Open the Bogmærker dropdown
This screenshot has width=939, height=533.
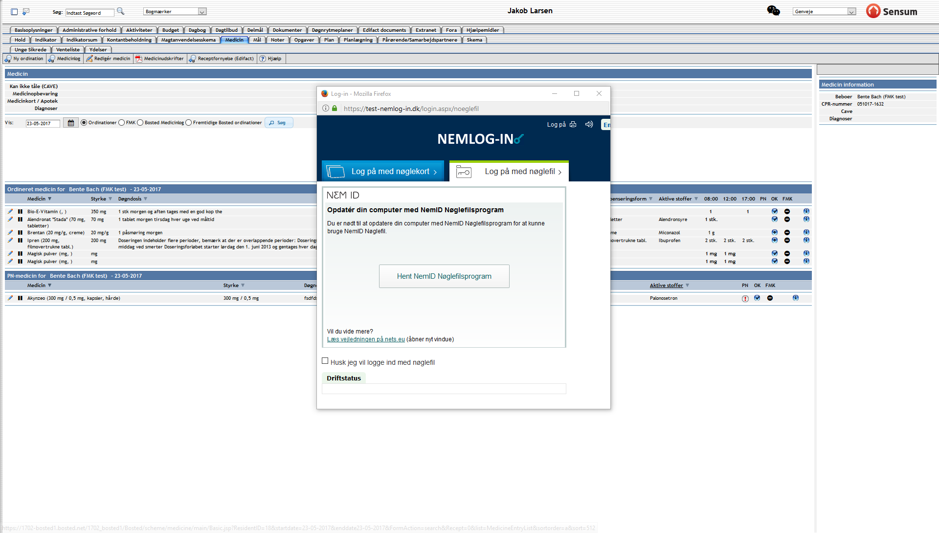175,11
